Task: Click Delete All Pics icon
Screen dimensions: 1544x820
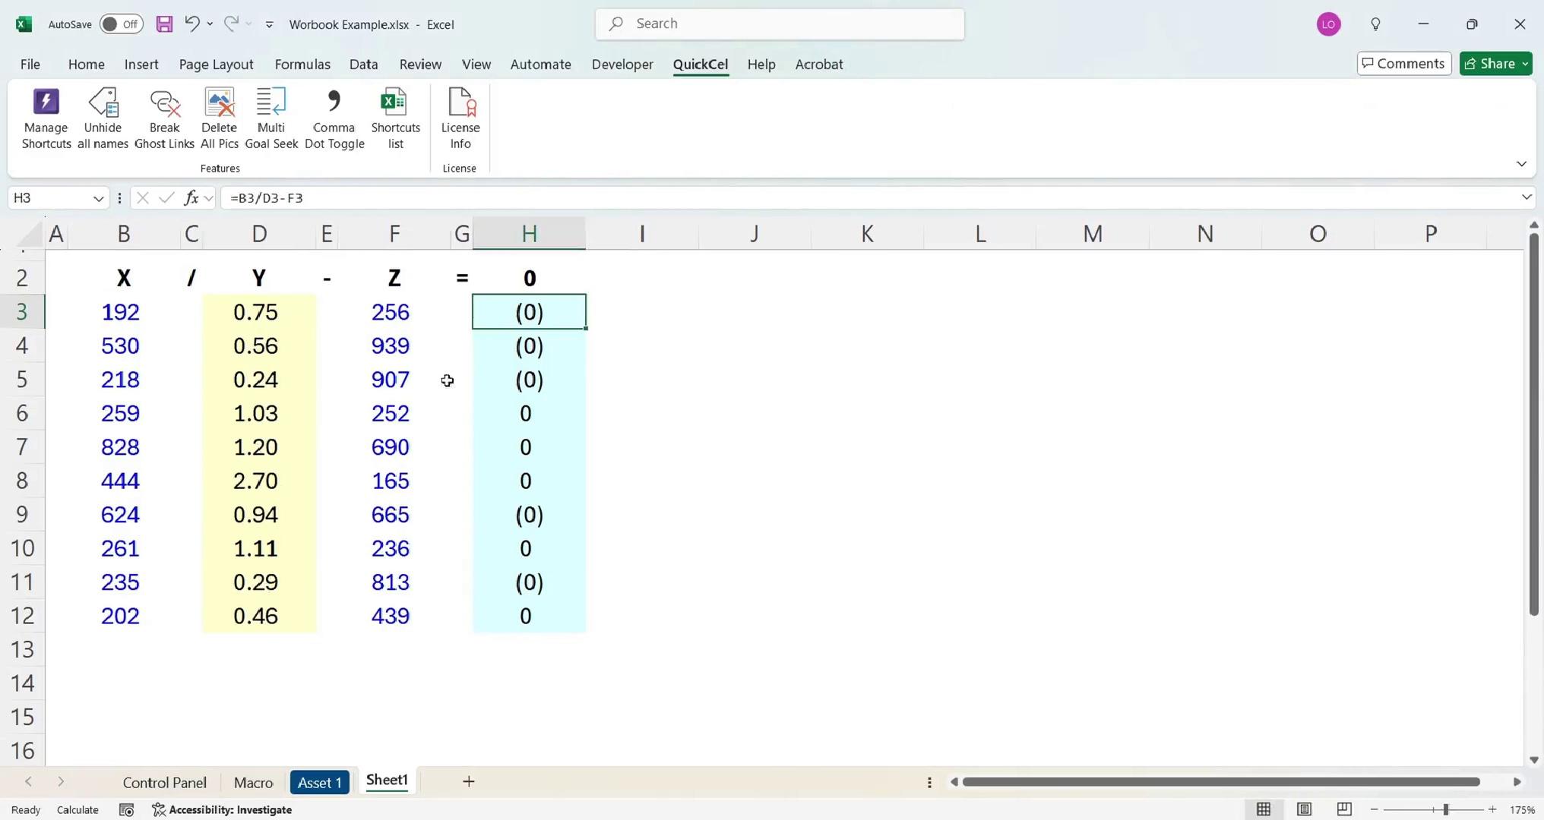Action: [219, 118]
